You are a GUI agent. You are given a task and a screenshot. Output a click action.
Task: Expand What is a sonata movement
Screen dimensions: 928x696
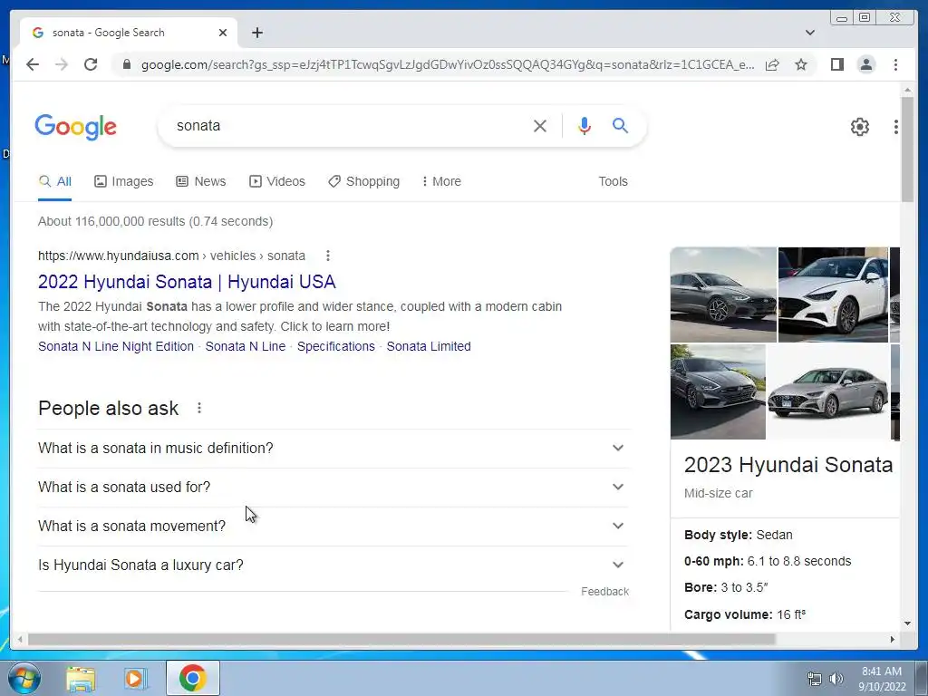click(333, 527)
